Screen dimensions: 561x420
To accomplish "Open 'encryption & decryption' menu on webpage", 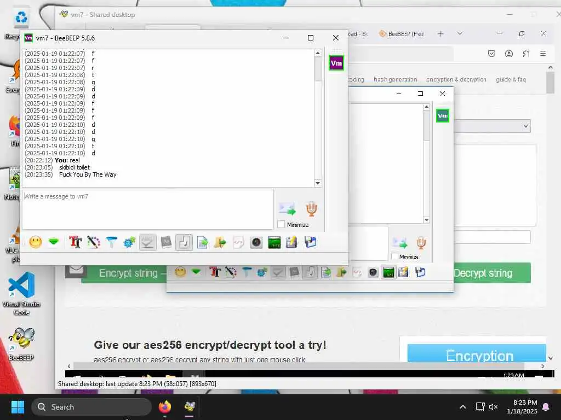I will click(456, 79).
